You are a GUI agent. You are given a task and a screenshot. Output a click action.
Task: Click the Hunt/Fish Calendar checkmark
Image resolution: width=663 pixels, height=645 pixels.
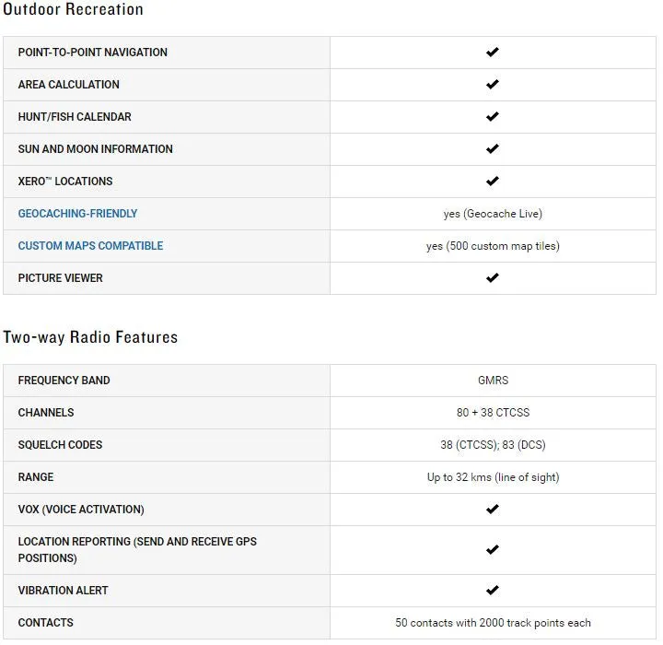click(x=492, y=116)
